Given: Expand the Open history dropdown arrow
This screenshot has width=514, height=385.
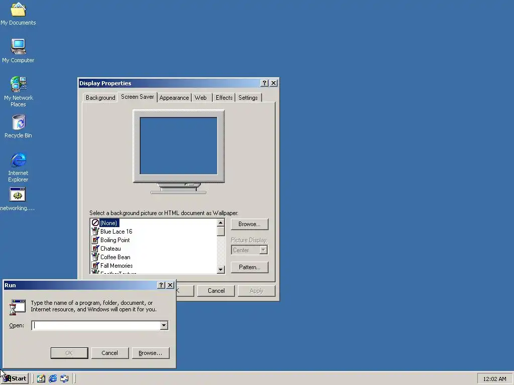Looking at the screenshot, I should [164, 325].
